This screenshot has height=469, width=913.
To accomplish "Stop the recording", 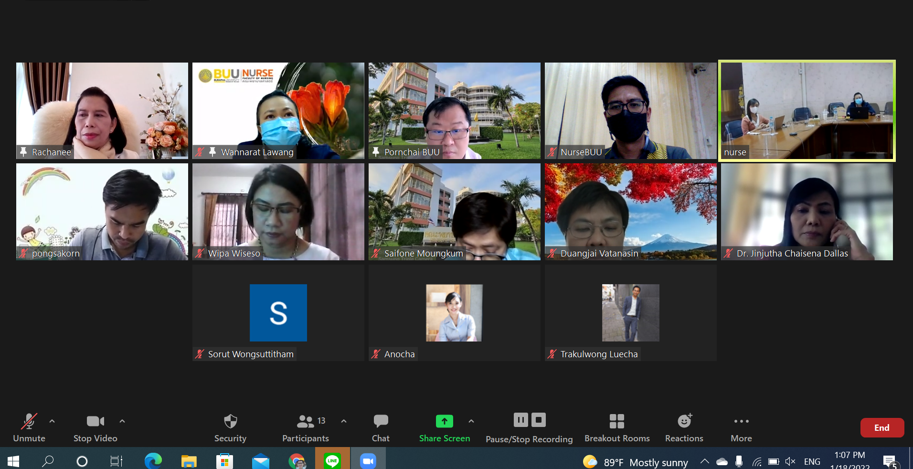I will click(x=539, y=420).
